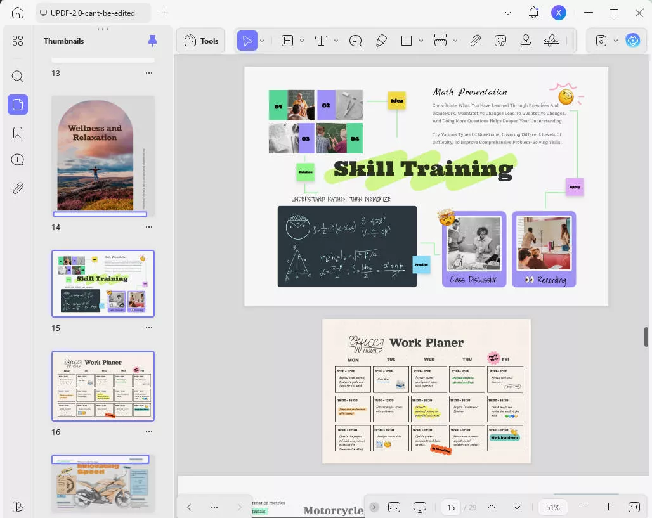Select the highlighter pen tool
Screen dimensions: 652x518
coord(381,41)
